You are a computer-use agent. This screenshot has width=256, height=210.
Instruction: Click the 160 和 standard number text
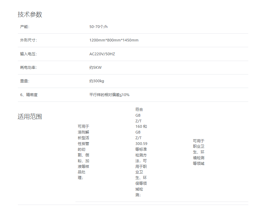(141, 126)
